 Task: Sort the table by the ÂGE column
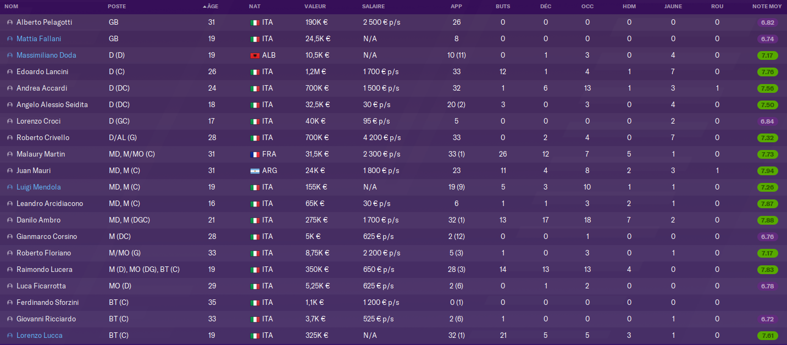pos(211,7)
